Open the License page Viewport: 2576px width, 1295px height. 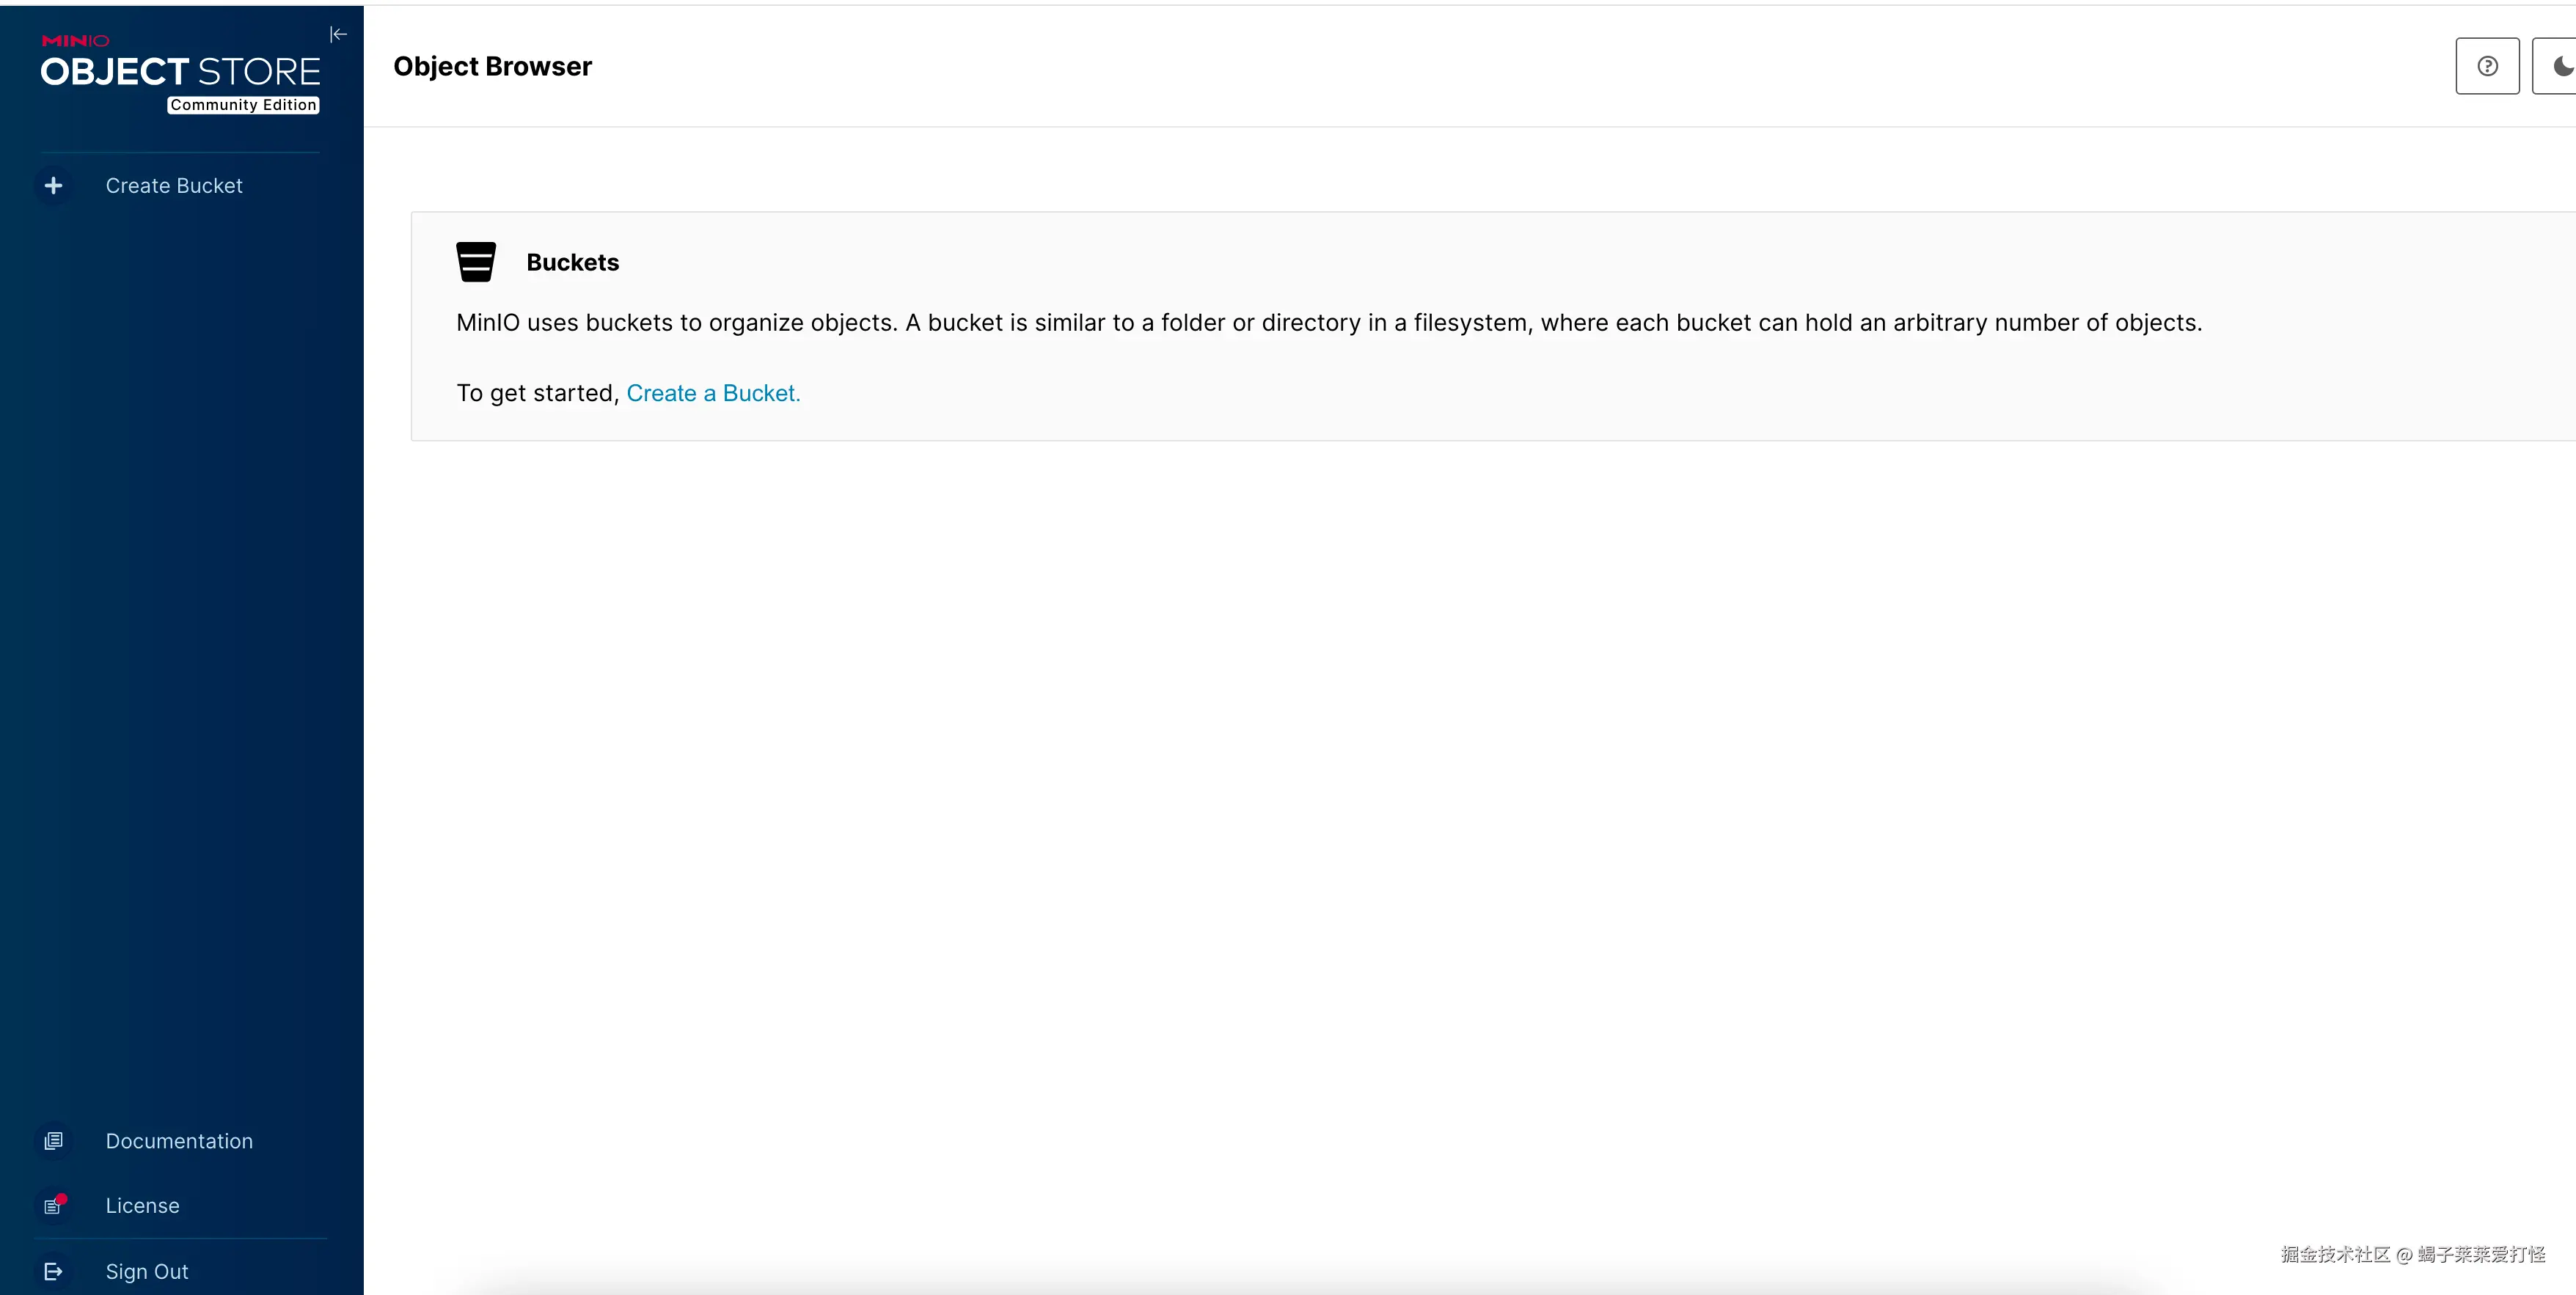[x=143, y=1206]
